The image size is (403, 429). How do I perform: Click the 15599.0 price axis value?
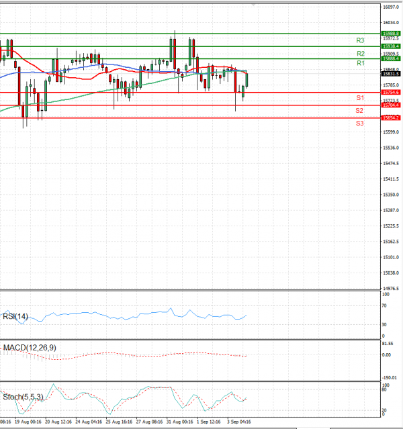(x=391, y=132)
